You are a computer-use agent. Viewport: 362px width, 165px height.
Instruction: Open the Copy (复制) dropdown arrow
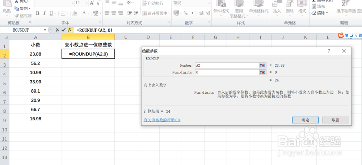[29, 9]
